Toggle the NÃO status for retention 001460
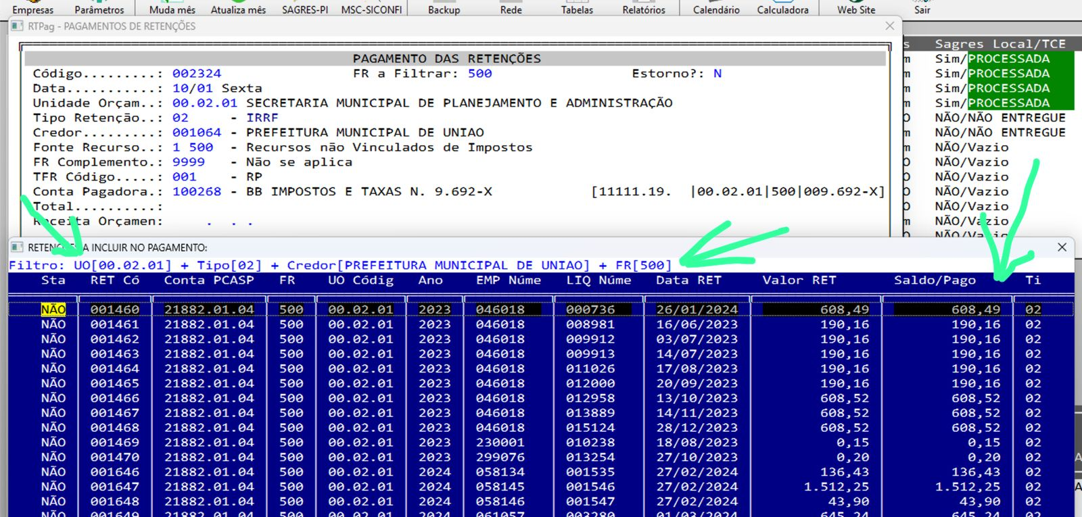The height and width of the screenshot is (517, 1082). click(53, 310)
